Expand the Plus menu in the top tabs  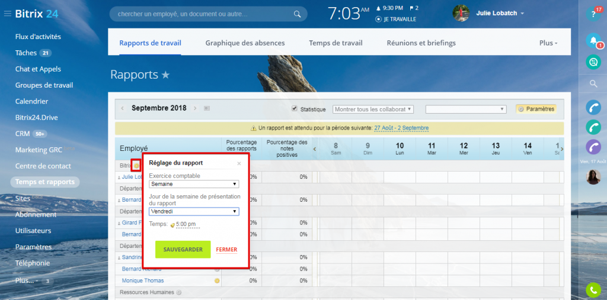coord(548,43)
